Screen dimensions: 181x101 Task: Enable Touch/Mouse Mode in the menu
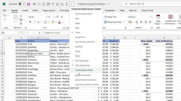point(86,70)
